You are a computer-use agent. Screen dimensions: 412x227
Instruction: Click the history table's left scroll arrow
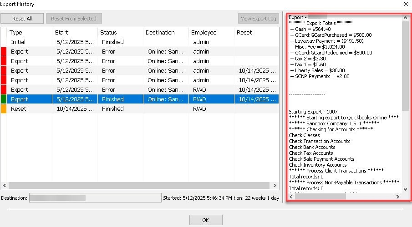(5, 185)
